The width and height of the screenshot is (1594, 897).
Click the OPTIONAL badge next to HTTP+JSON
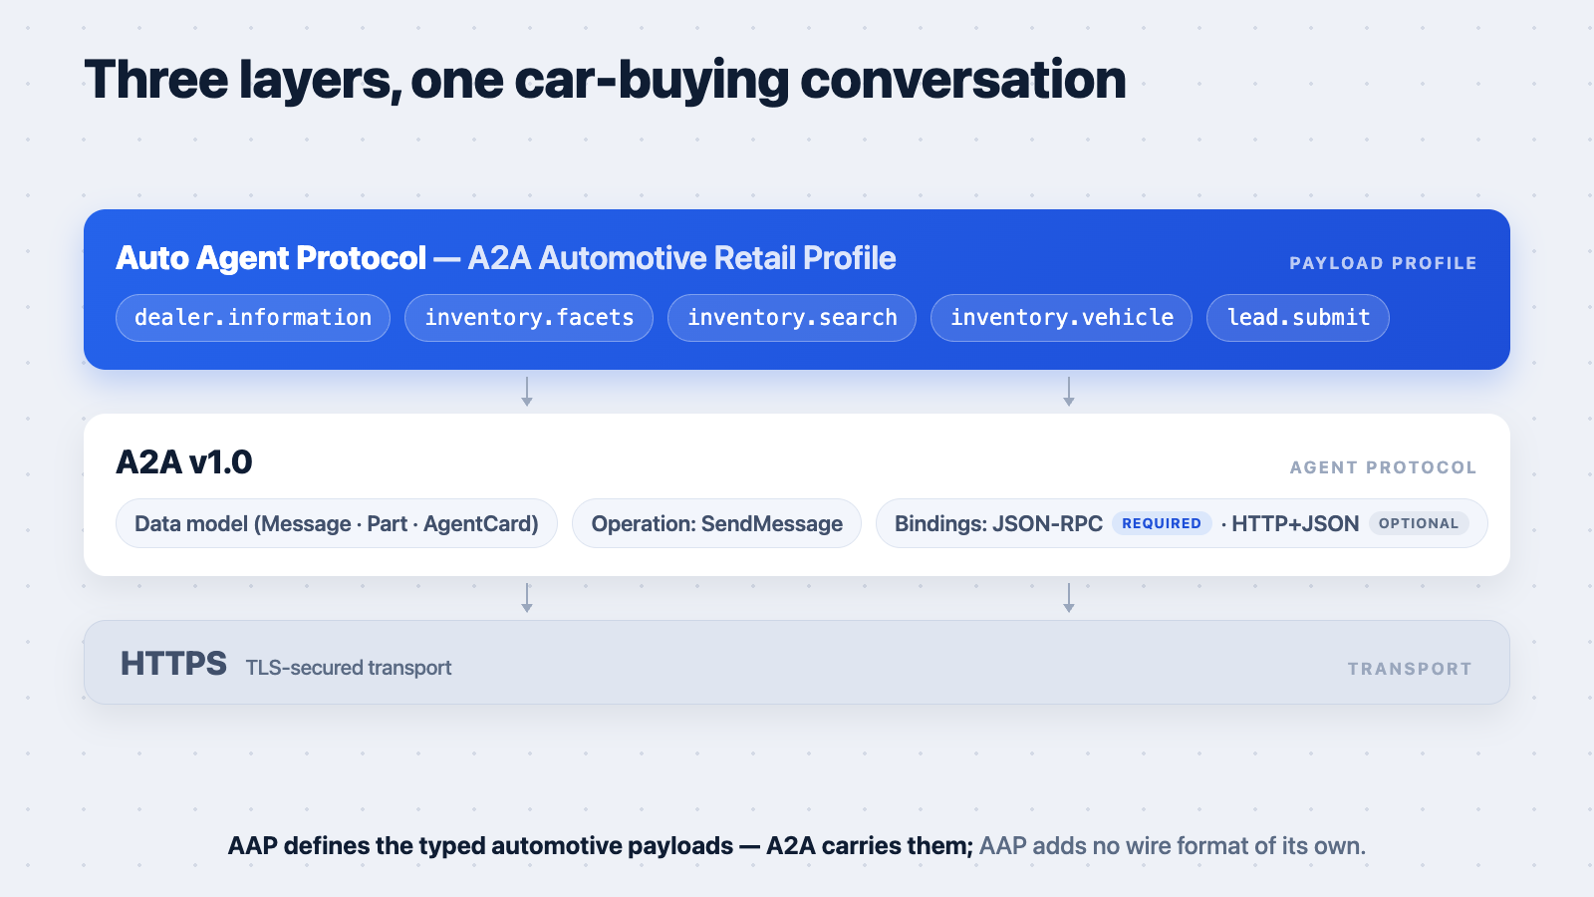tap(1419, 523)
